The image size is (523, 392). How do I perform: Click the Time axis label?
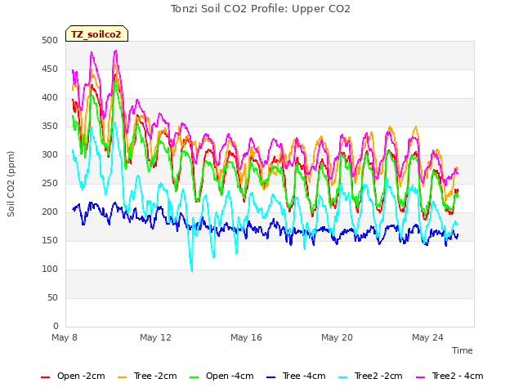(463, 350)
